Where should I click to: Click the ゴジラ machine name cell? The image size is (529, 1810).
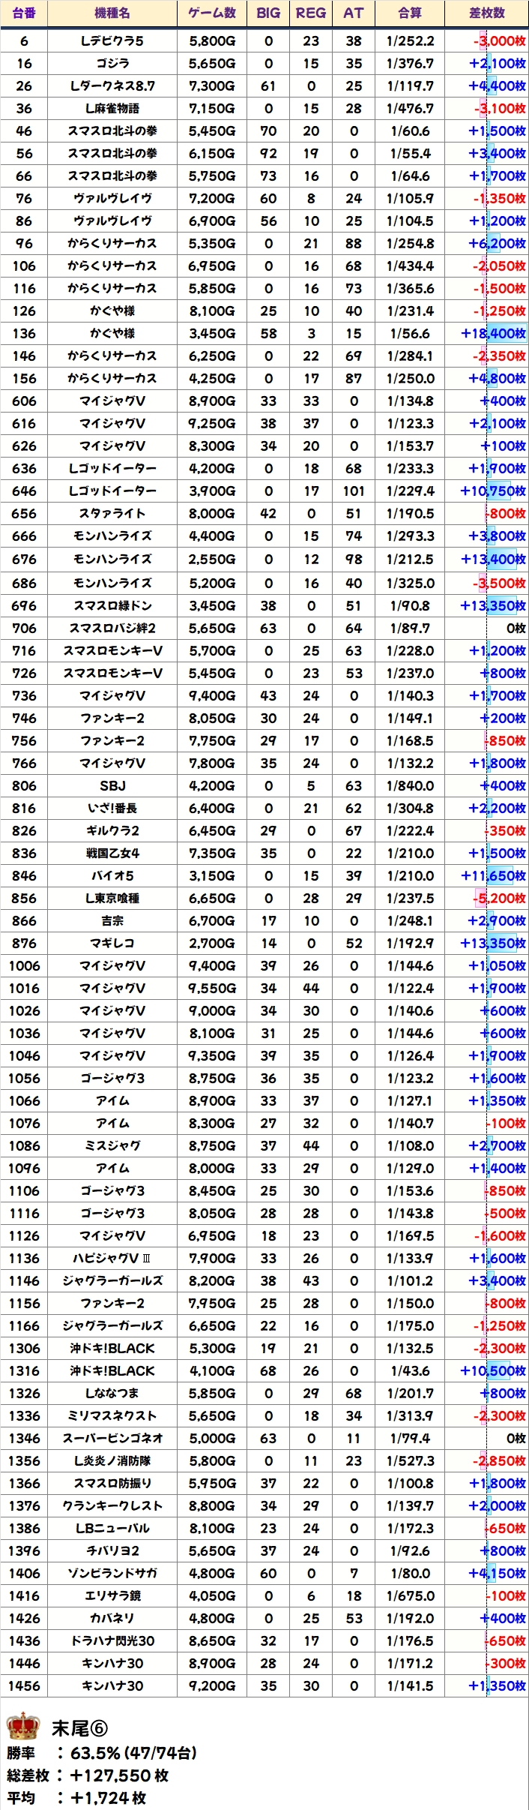(x=112, y=64)
